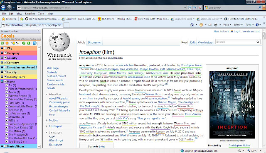Image resolution: width=266 pixels, height=153 pixels.
Task: Click the Internet zone globe in status bar
Action: [x=182, y=151]
